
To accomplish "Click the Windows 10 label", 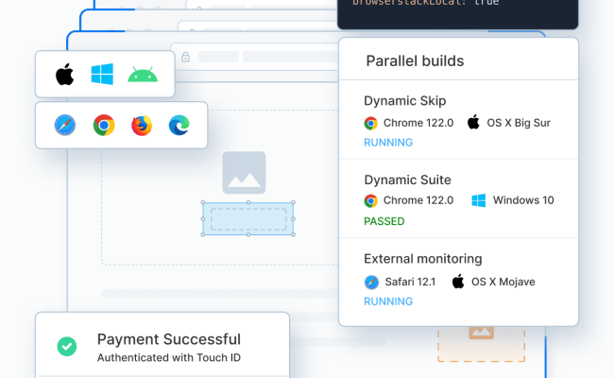I will pos(523,200).
